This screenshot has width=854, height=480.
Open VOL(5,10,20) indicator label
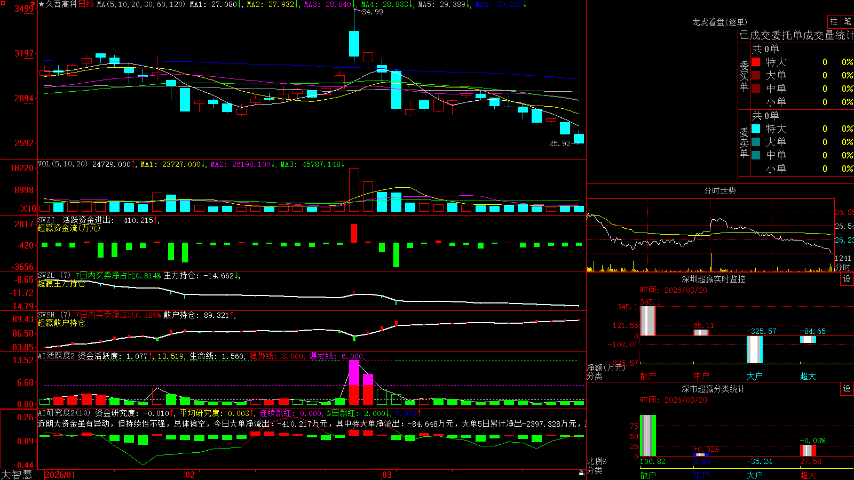tap(62, 164)
